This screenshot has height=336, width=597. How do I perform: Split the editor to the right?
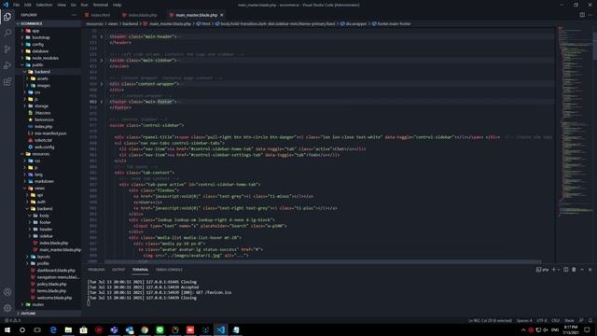582,15
